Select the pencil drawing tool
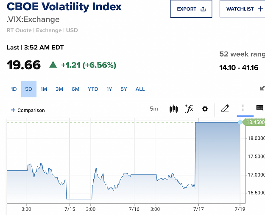This screenshot has width=265, height=215. pos(225,108)
